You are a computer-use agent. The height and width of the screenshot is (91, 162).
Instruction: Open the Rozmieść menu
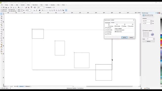click(23, 5)
